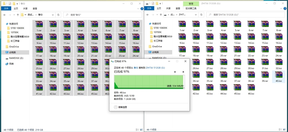Open address history dropdown in 备份 window
This screenshot has height=132, width=288.
[x=53, y=15]
